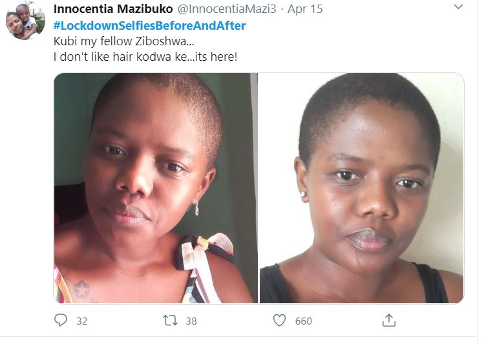Like the tweet with the heart icon

click(x=279, y=321)
